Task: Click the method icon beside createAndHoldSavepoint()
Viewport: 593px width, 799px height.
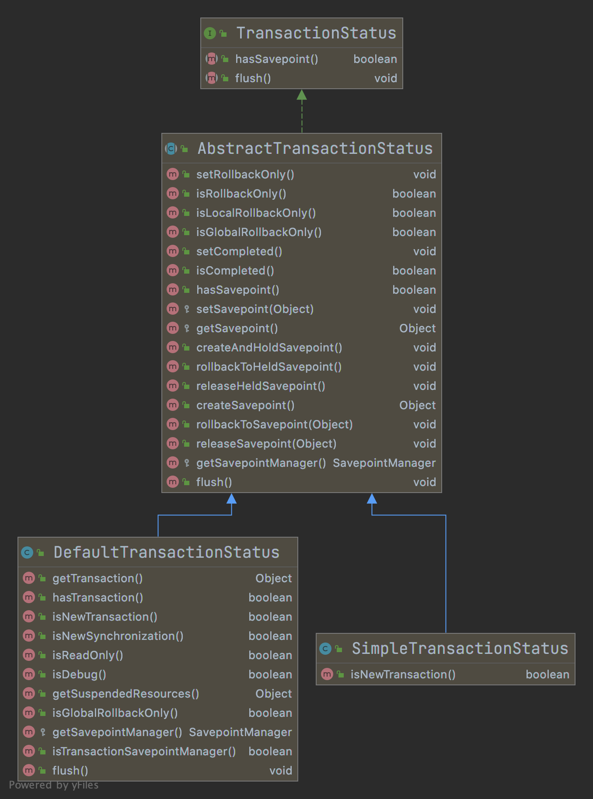Action: click(x=173, y=347)
